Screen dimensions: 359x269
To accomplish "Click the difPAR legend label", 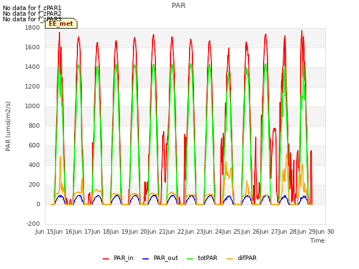I will 247,258.
